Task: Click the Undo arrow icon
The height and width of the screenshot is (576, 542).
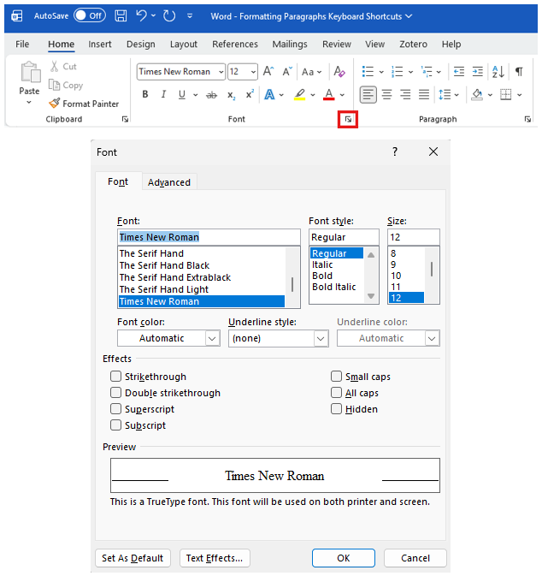Action: point(141,15)
